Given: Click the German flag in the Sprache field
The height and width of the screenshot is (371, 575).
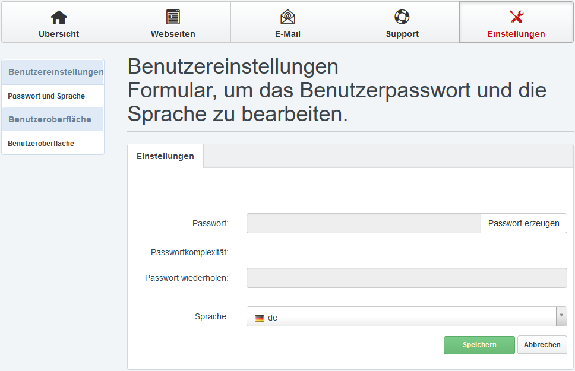Looking at the screenshot, I should tap(260, 318).
